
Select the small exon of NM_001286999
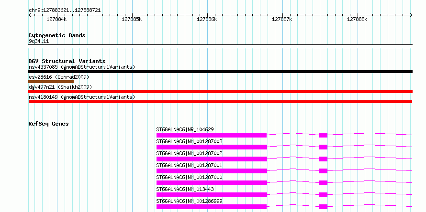(x=323, y=207)
